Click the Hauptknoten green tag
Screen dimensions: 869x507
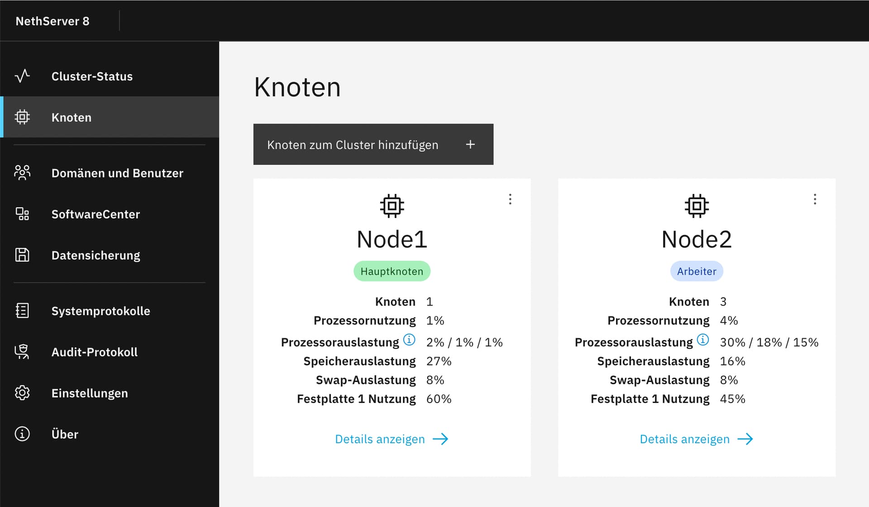tap(392, 271)
